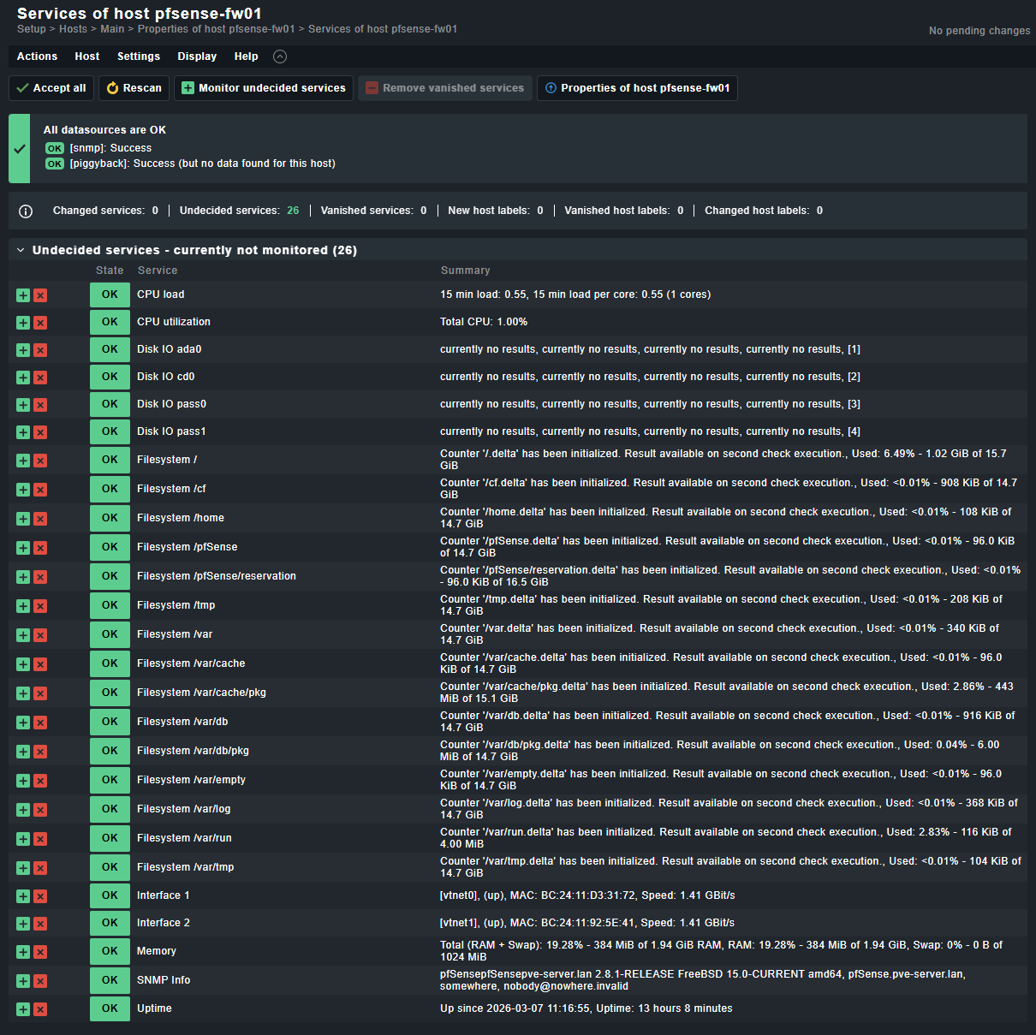Image resolution: width=1036 pixels, height=1035 pixels.
Task: Click the Accept all button
Action: (x=51, y=88)
